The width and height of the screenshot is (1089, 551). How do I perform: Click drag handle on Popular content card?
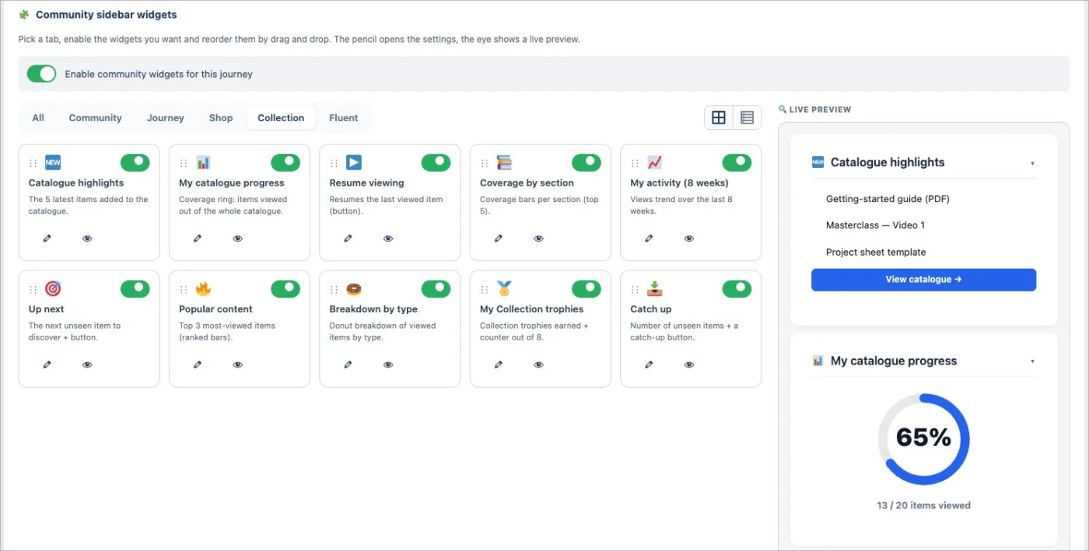point(184,289)
